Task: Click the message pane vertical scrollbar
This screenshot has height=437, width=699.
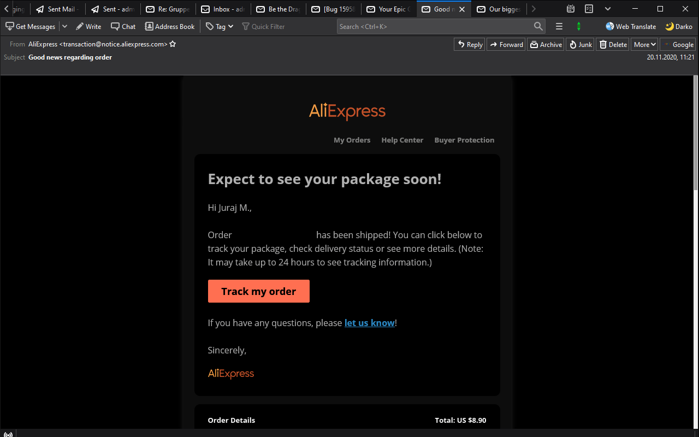Action: tap(696, 134)
